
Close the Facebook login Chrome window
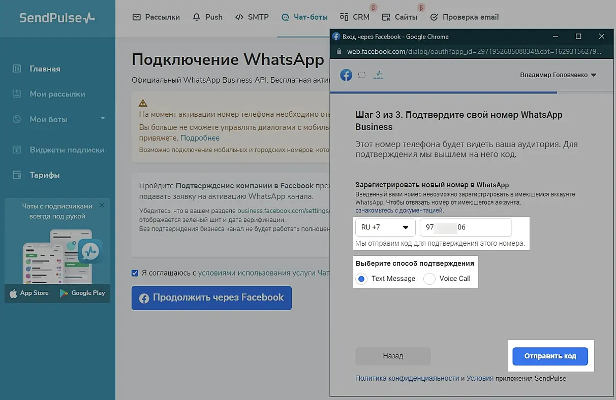click(x=602, y=37)
